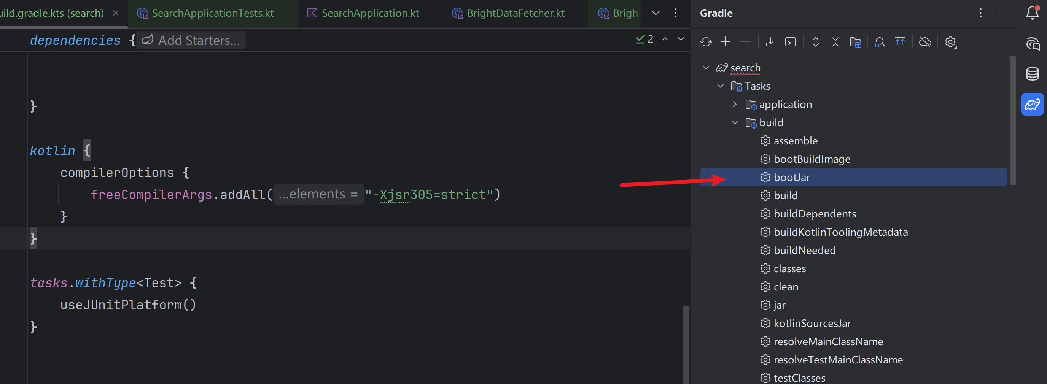Open Gradle settings via gear icon

click(951, 41)
